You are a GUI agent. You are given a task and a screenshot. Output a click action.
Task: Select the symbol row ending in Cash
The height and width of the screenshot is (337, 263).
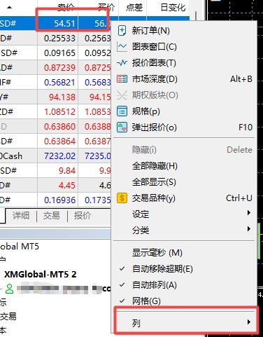pyautogui.click(x=55, y=156)
